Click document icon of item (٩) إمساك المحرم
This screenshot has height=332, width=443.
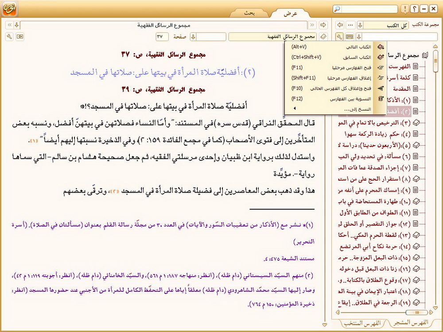point(416,190)
